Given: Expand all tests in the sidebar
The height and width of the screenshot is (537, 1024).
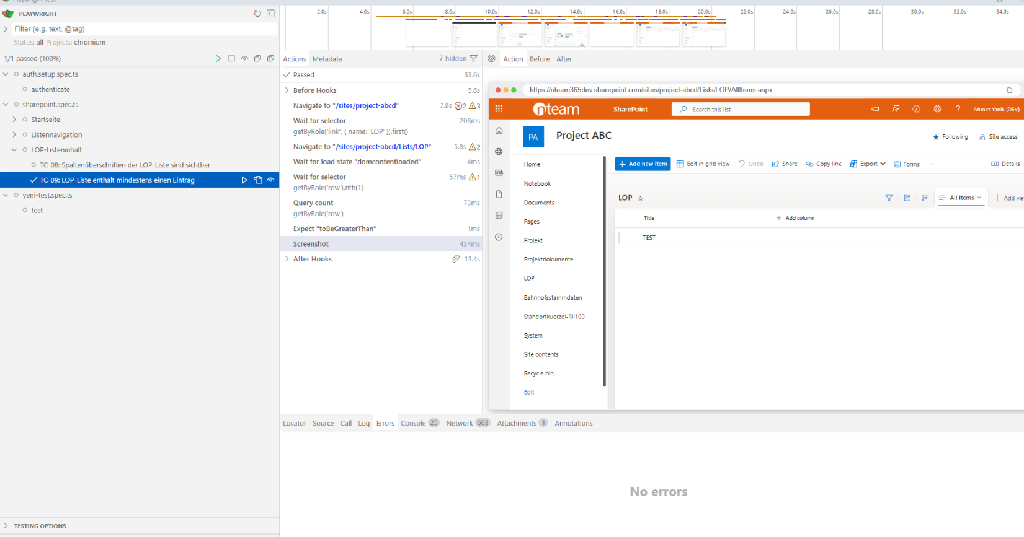Looking at the screenshot, I should click(x=270, y=59).
